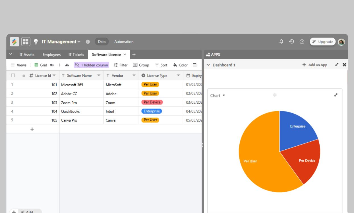The image size is (354, 213).
Task: Click the Microsoft 365 cell
Action: pos(81,85)
